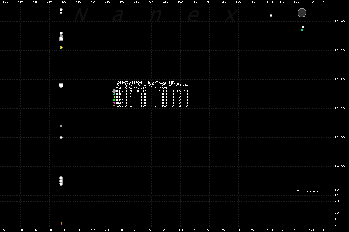Click the 25.00 price axis label
This screenshot has width=349, height=232.
[x=340, y=137]
